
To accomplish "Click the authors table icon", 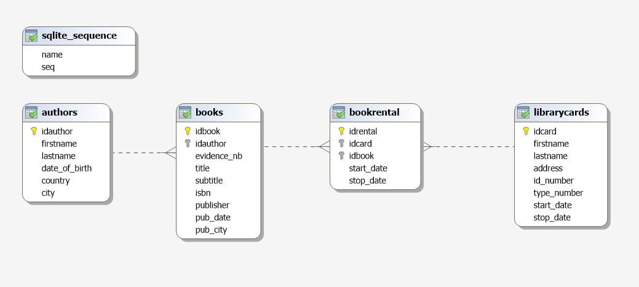I will [x=32, y=112].
